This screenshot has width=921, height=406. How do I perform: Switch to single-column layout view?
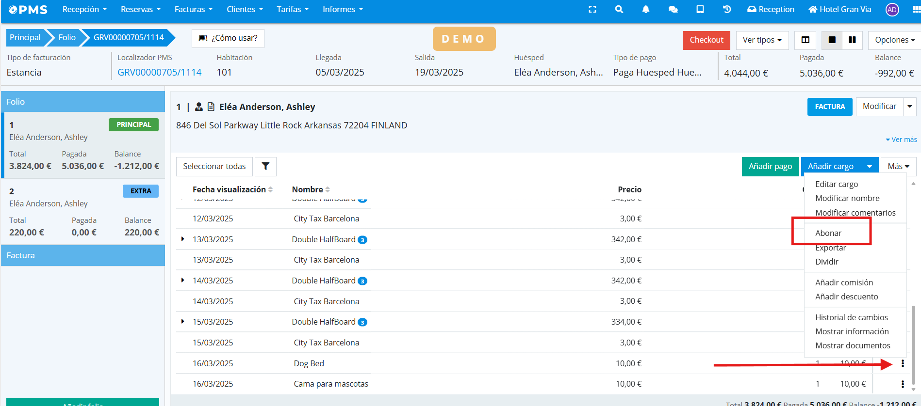(832, 40)
